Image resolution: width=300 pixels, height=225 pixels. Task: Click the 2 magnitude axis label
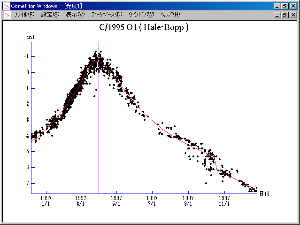pyautogui.click(x=28, y=104)
